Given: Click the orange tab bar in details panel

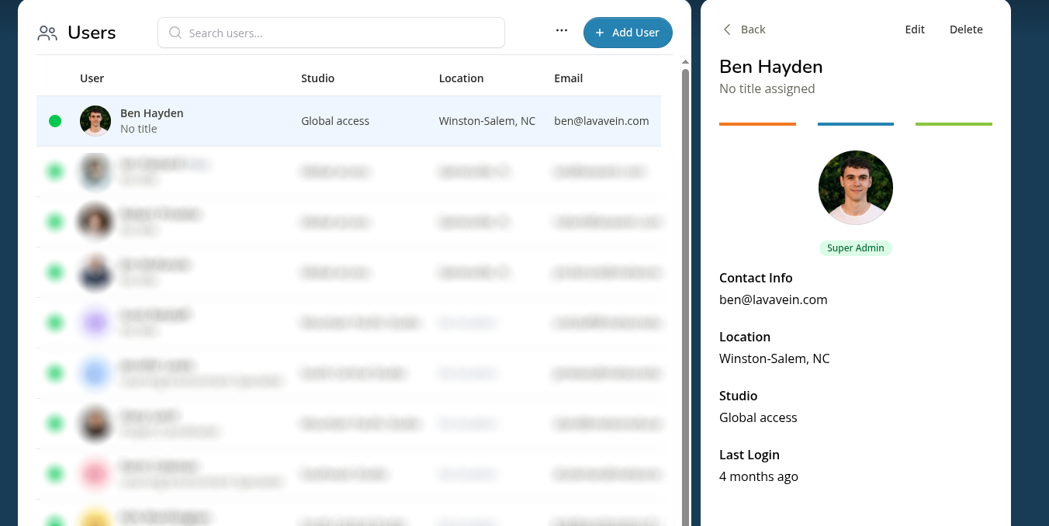Looking at the screenshot, I should pos(757,124).
